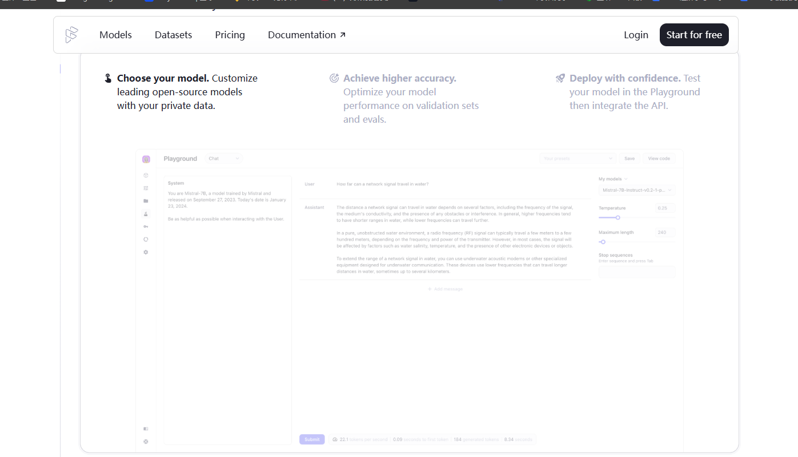Open the cube models icon in sidebar
Screen dimensions: 798x457
(x=146, y=175)
